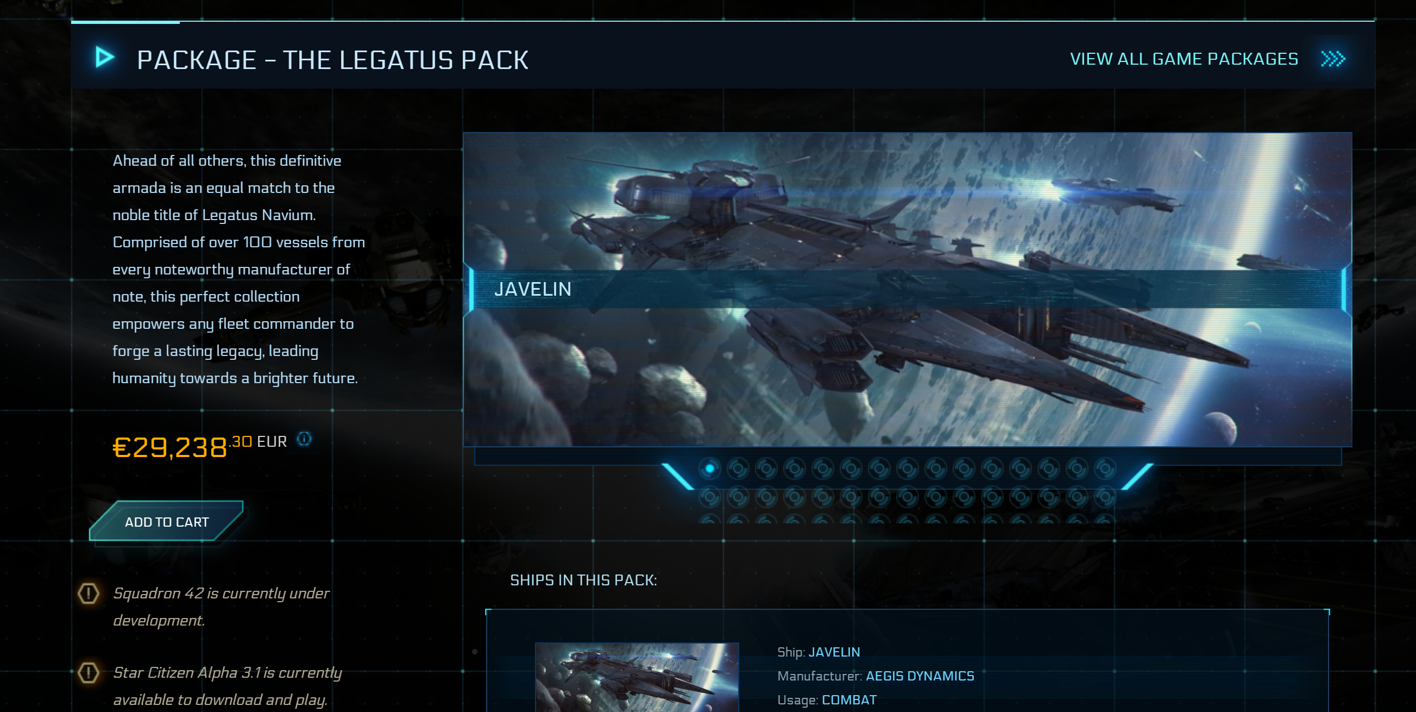Click the triple chevron arrows icon
Screen dimensions: 1416x712
1333,58
